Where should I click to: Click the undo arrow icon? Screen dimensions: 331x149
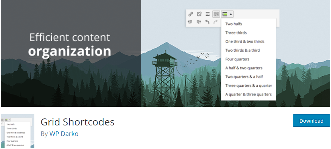click(207, 22)
